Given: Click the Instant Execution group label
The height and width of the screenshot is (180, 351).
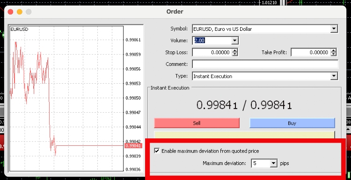Looking at the screenshot, I should coord(170,88).
